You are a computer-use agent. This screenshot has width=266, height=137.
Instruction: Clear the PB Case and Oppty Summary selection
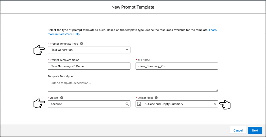(x=215, y=104)
